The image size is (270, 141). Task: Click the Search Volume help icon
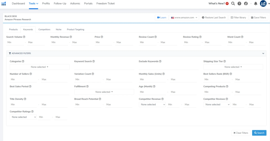(x=24, y=37)
